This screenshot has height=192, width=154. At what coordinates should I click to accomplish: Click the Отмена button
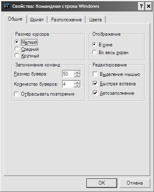[135, 183]
